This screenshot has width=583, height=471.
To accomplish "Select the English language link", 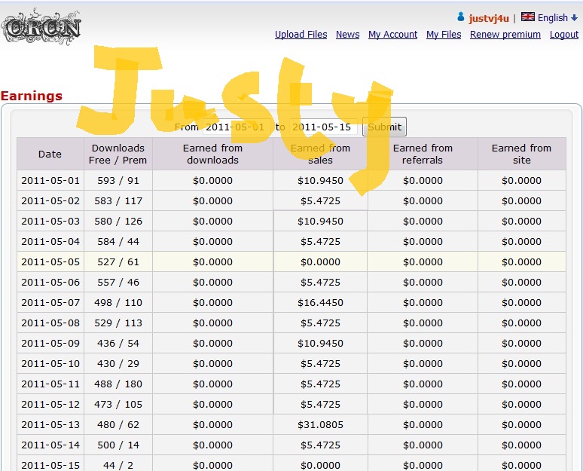I will coord(553,18).
